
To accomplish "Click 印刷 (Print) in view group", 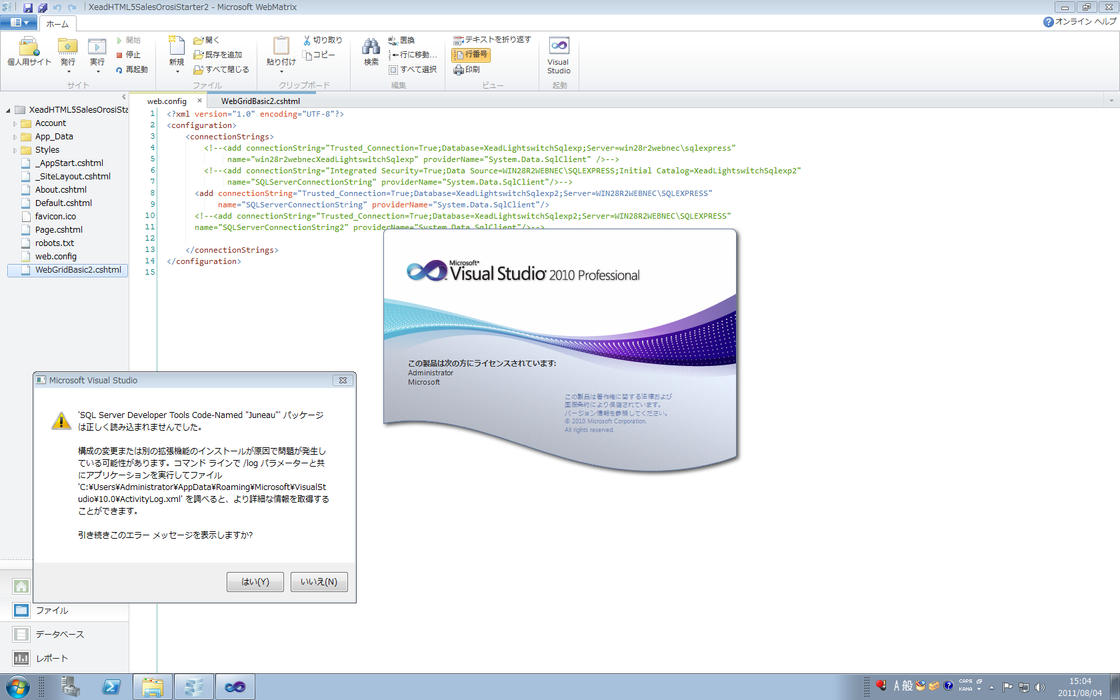I will click(467, 69).
